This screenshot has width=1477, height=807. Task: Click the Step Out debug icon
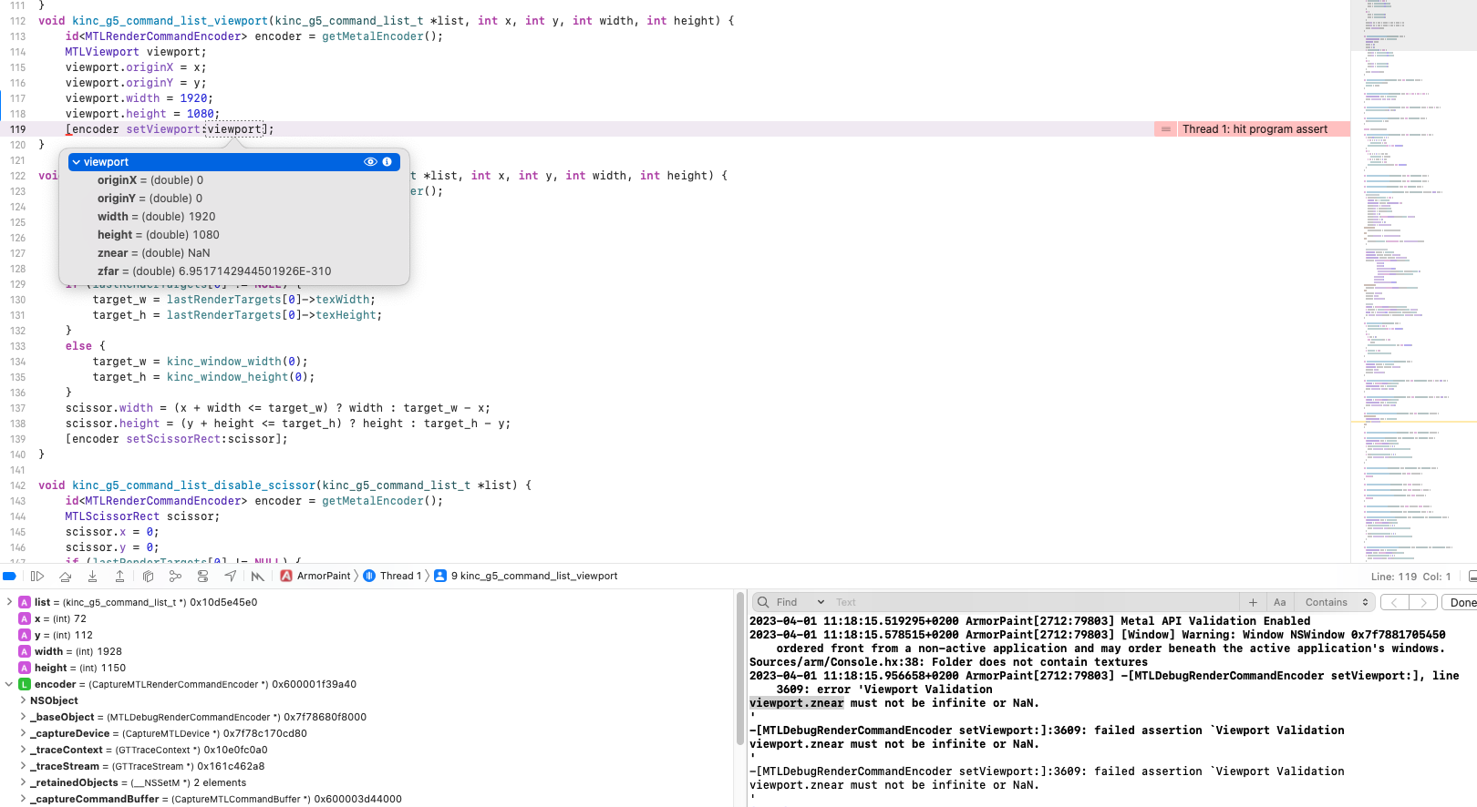pyautogui.click(x=119, y=576)
